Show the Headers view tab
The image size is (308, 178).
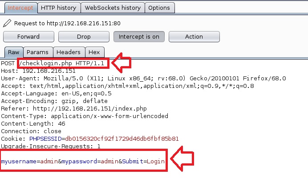pyautogui.click(x=69, y=52)
